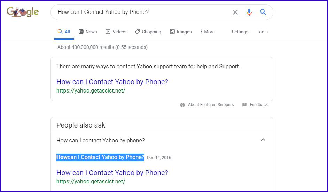Select the All results tab

[64, 32]
